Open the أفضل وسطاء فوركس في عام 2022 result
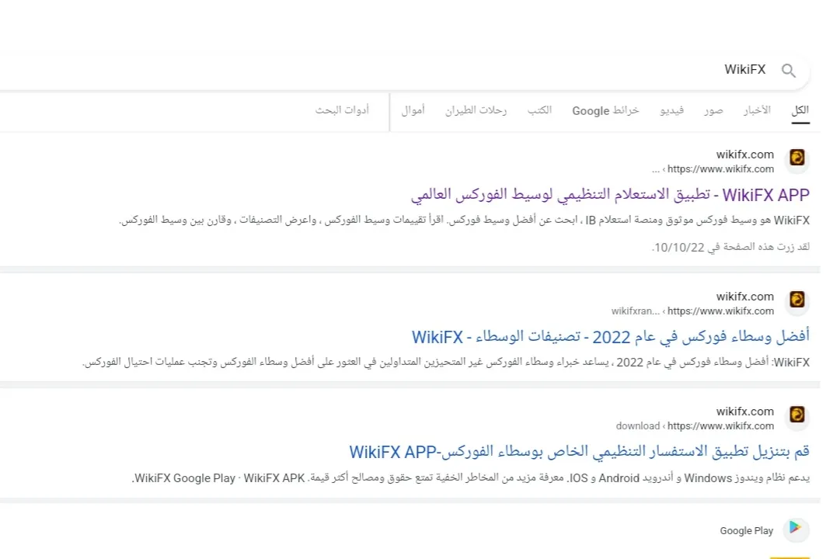 (610, 337)
